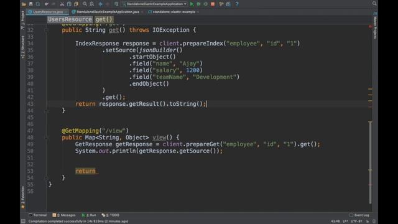The height and width of the screenshot is (224, 398).
Task: Click the Replace icon next to Find
Action: coord(92,4)
